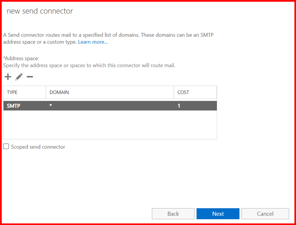The image size is (296, 225).
Task: Edit the selected address space with pencil icon
Action: (19, 77)
